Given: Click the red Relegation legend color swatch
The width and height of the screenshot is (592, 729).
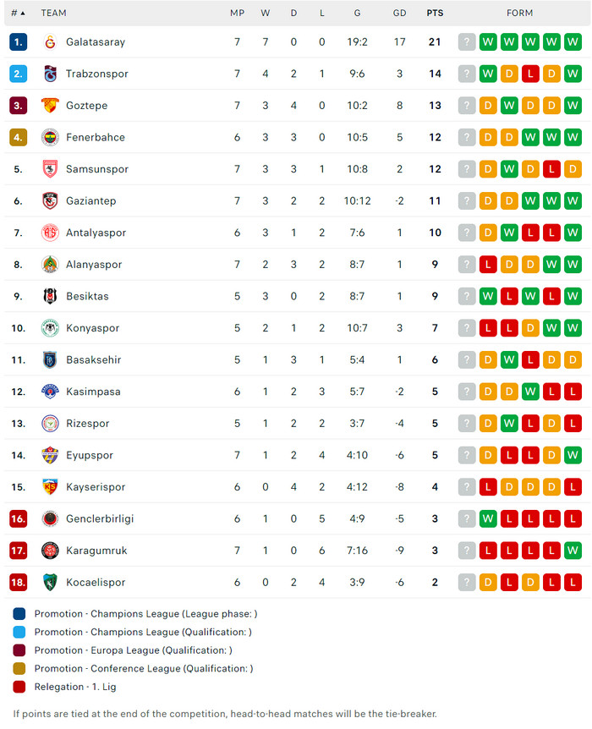Looking at the screenshot, I should 19,687.
